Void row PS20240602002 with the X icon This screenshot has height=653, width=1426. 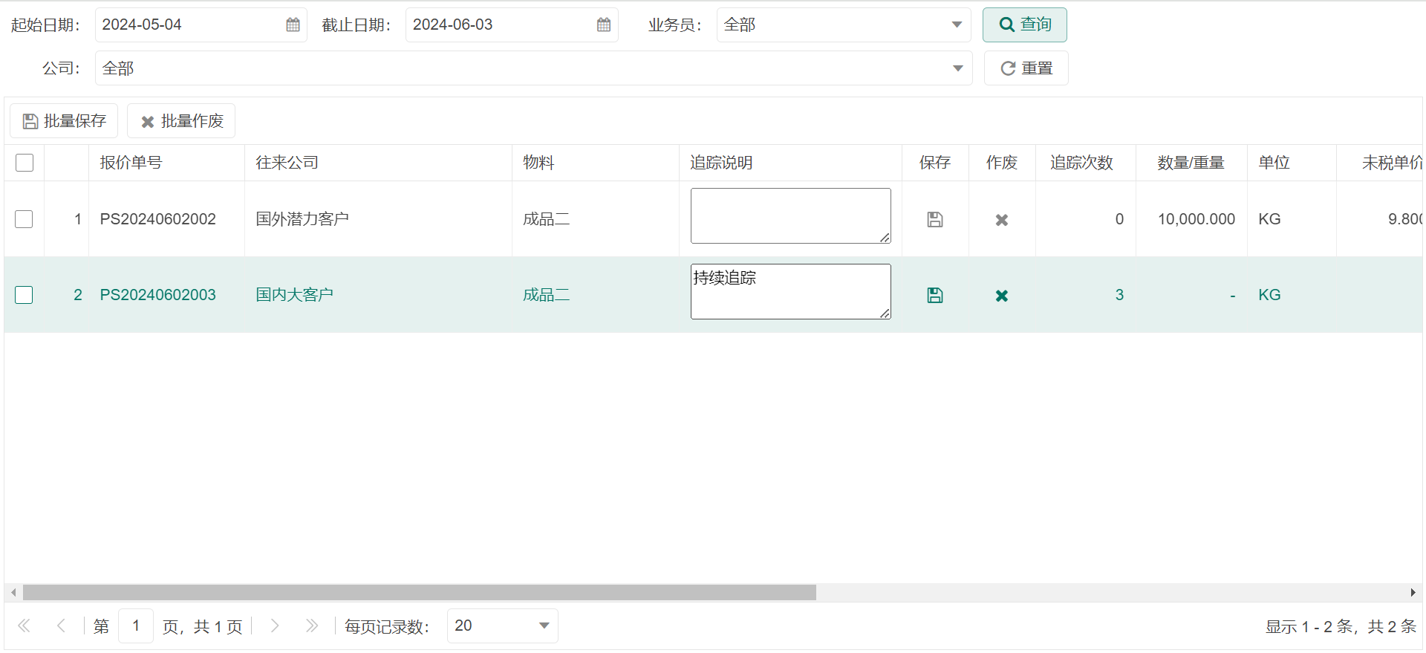1002,220
